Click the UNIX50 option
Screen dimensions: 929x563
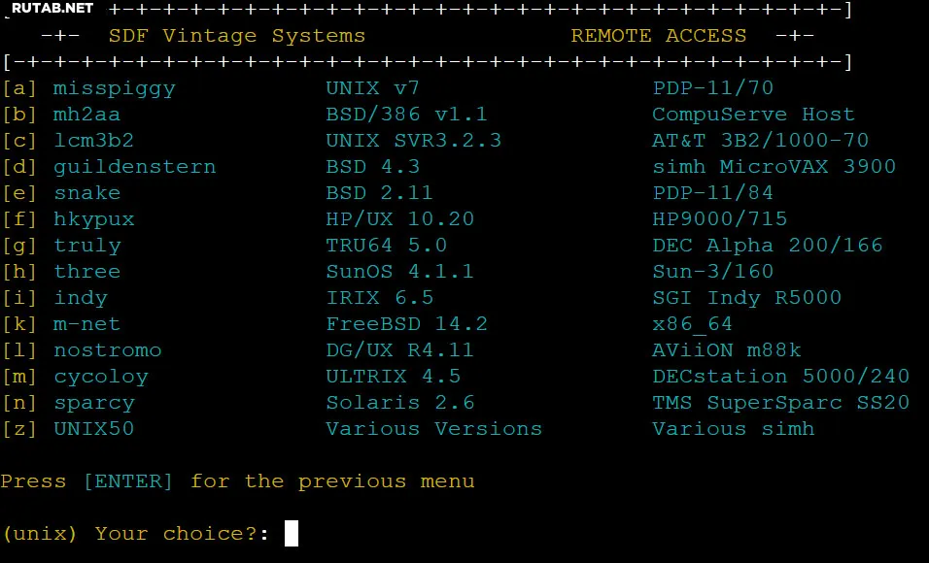(x=93, y=429)
